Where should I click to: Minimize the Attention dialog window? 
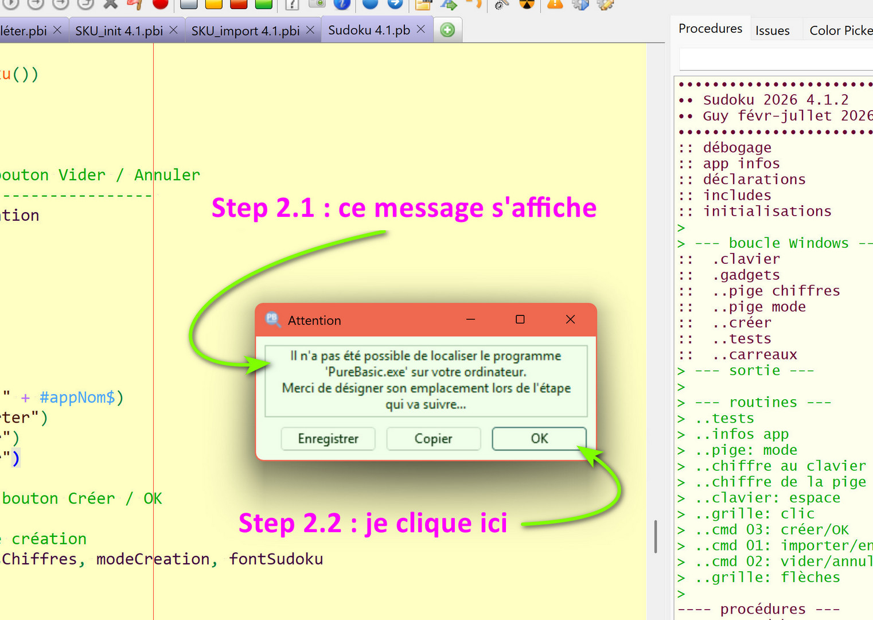click(471, 319)
